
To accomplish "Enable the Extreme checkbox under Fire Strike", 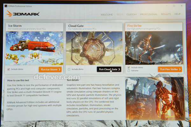I will 129,70.
